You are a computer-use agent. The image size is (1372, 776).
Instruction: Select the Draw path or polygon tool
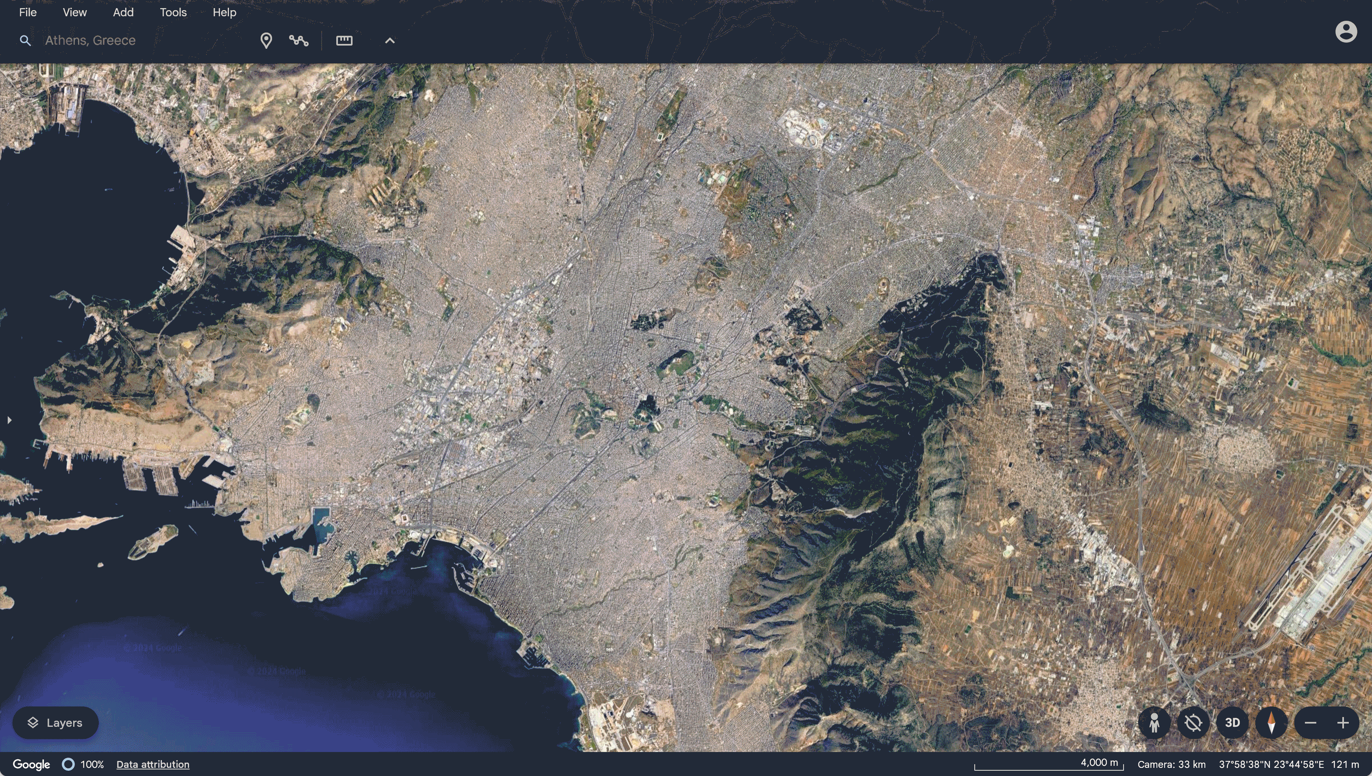tap(299, 41)
